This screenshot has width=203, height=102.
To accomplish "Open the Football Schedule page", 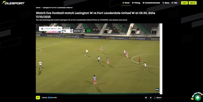I will click(151, 3).
